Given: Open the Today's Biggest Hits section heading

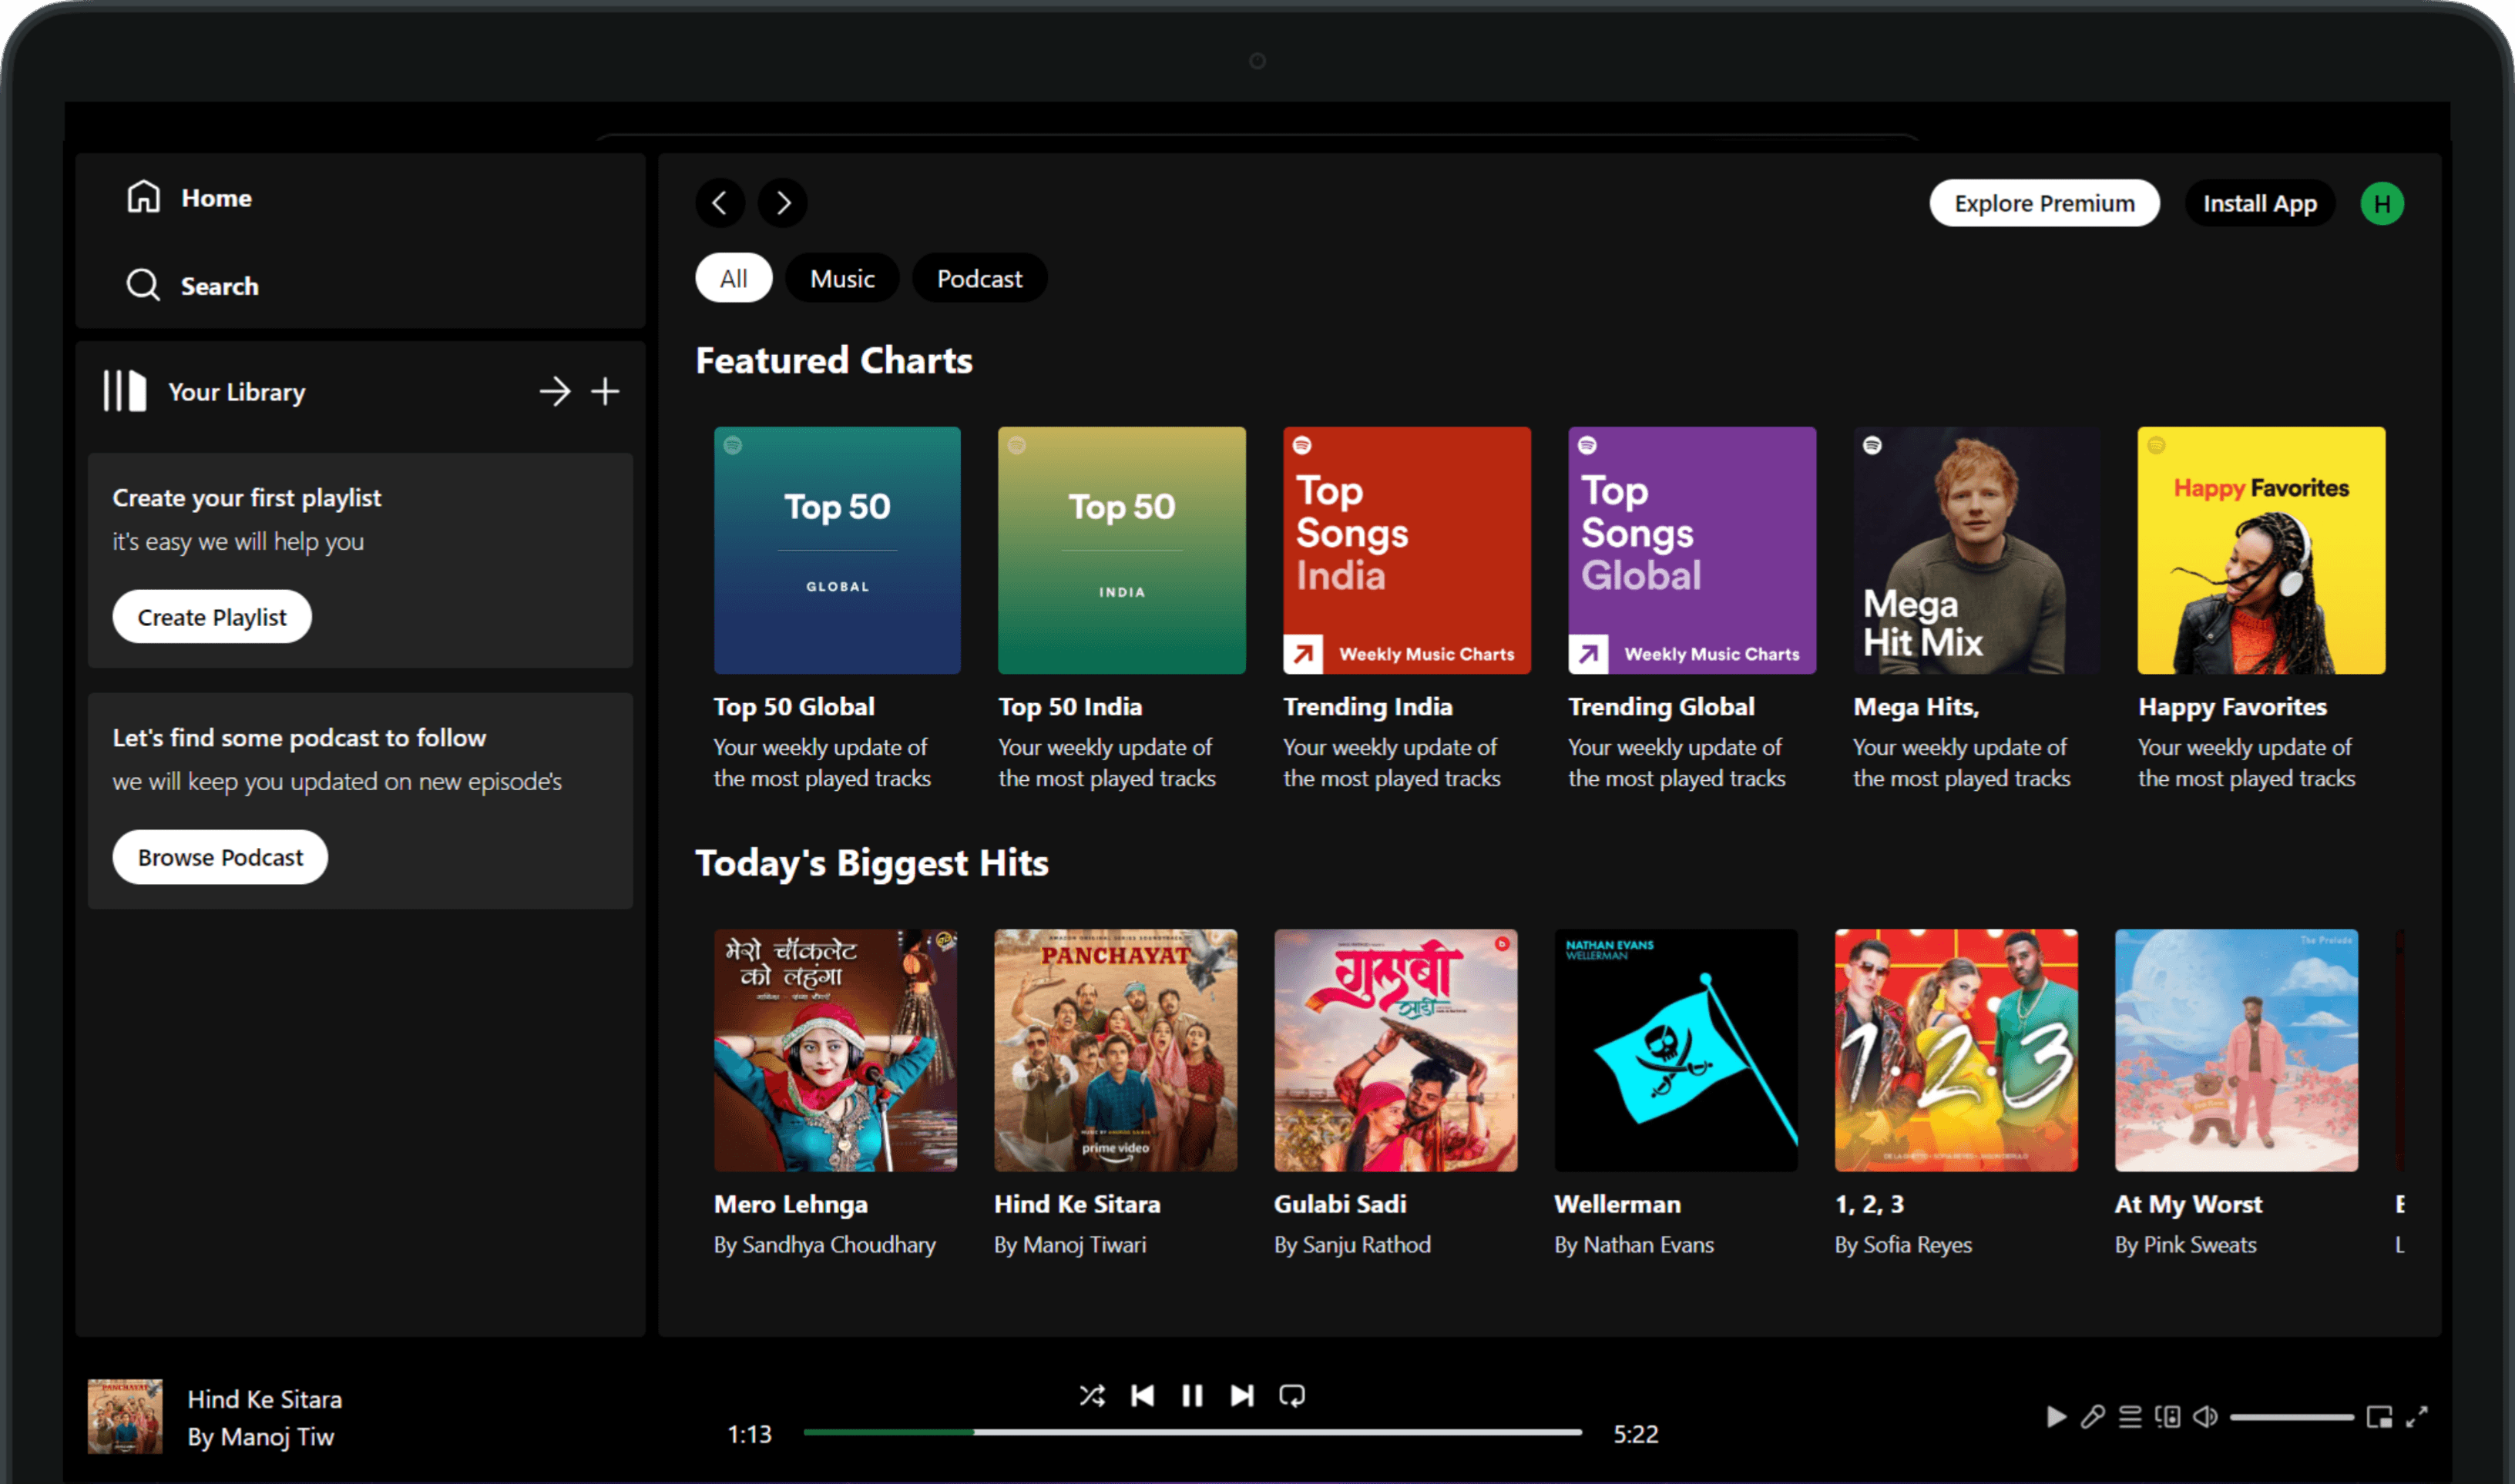Looking at the screenshot, I should pyautogui.click(x=872, y=863).
